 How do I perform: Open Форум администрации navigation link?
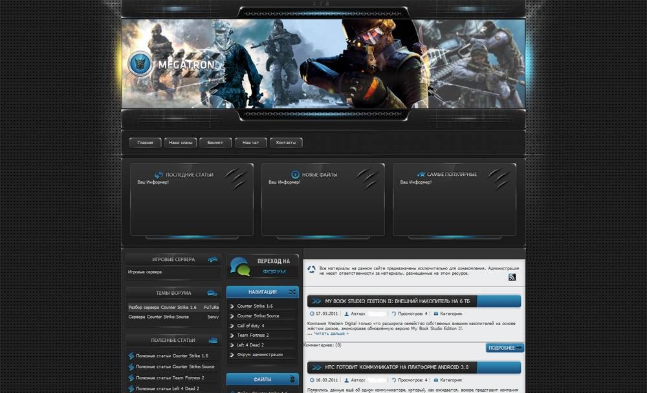pyautogui.click(x=259, y=354)
